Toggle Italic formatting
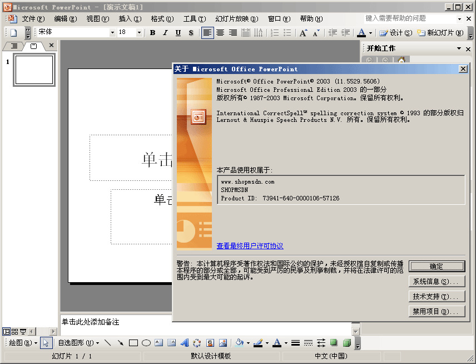Viewport: 476px width, 364px height. tap(165, 32)
